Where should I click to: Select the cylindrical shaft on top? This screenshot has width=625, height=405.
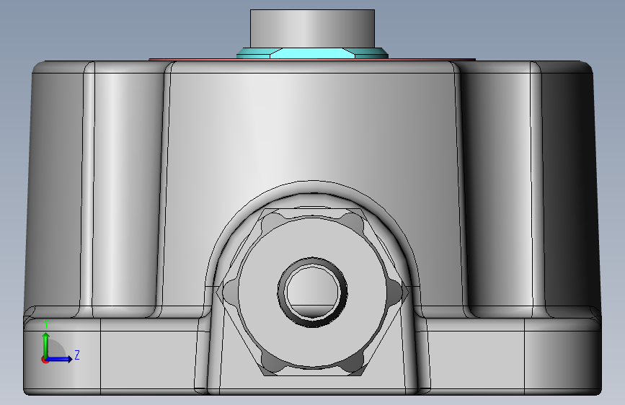click(312, 29)
